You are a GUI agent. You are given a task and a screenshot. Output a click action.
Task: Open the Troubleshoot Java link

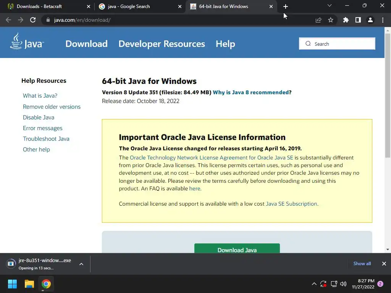pos(46,139)
